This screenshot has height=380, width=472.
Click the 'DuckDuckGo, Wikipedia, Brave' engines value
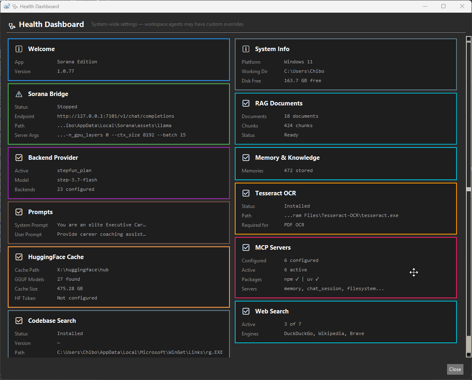point(324,333)
